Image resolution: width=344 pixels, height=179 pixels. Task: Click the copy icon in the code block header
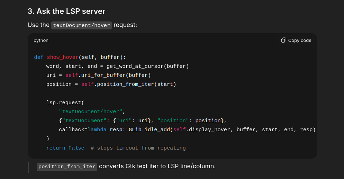coord(283,40)
